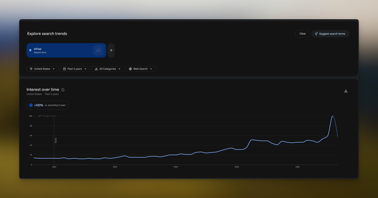Viewport: 378px width, 198px height.
Task: Click the 2026 axis label
Action: point(297,167)
